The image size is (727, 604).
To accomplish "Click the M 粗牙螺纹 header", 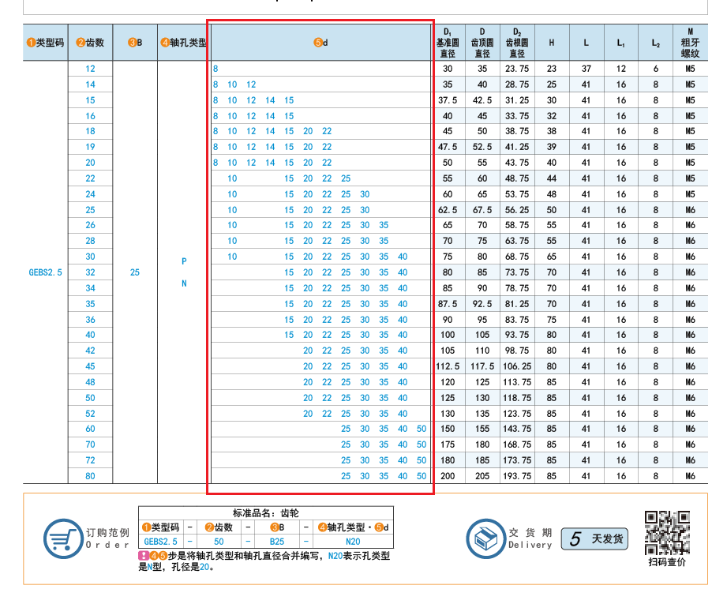I will [x=691, y=43].
